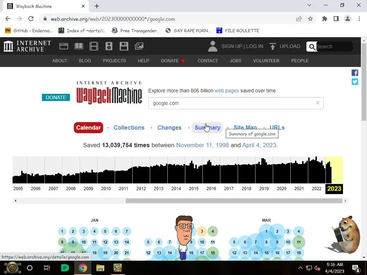The width and height of the screenshot is (367, 275).
Task: Open the Images icon
Action: coord(139,46)
